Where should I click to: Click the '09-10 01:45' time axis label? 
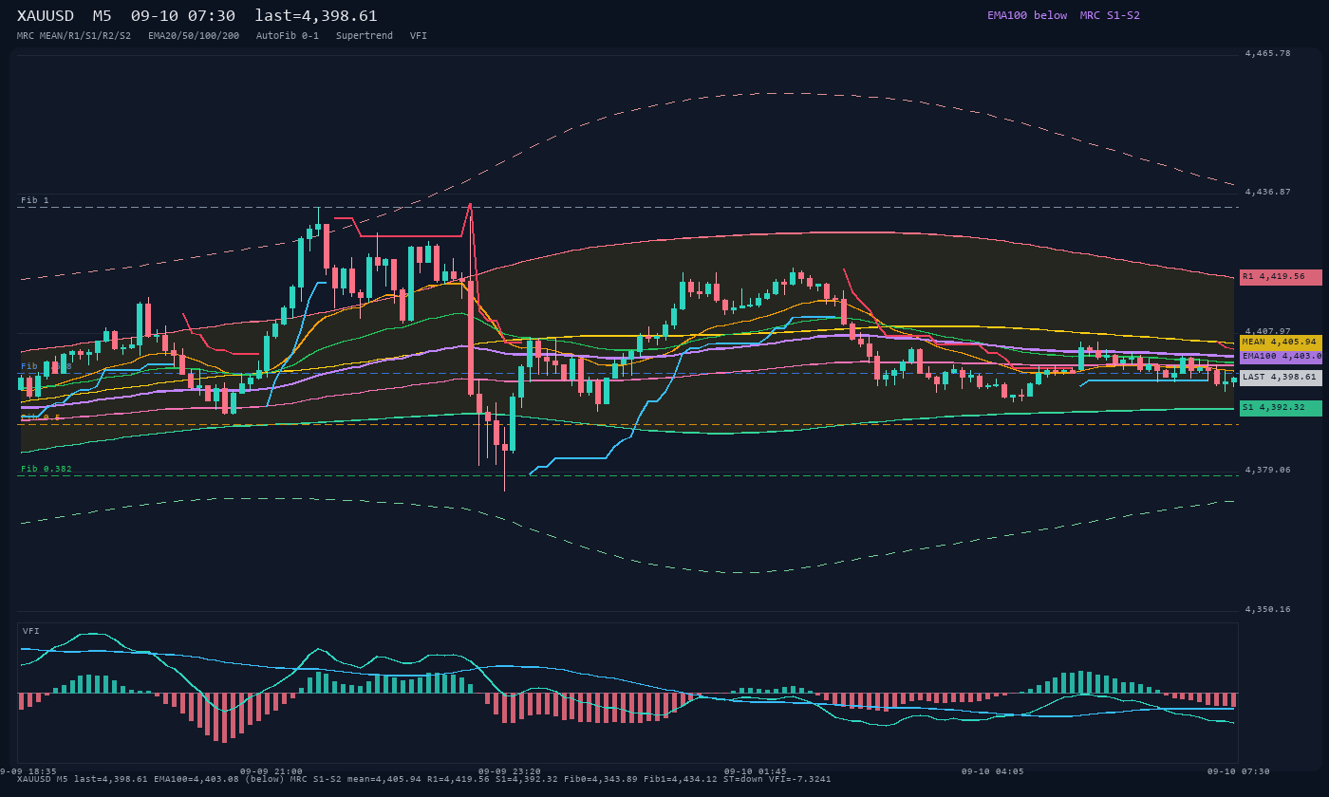coord(755,771)
